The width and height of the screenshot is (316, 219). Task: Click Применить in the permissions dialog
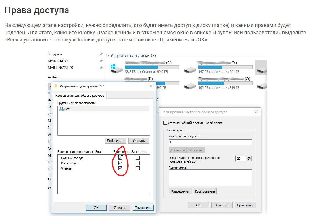143,207
